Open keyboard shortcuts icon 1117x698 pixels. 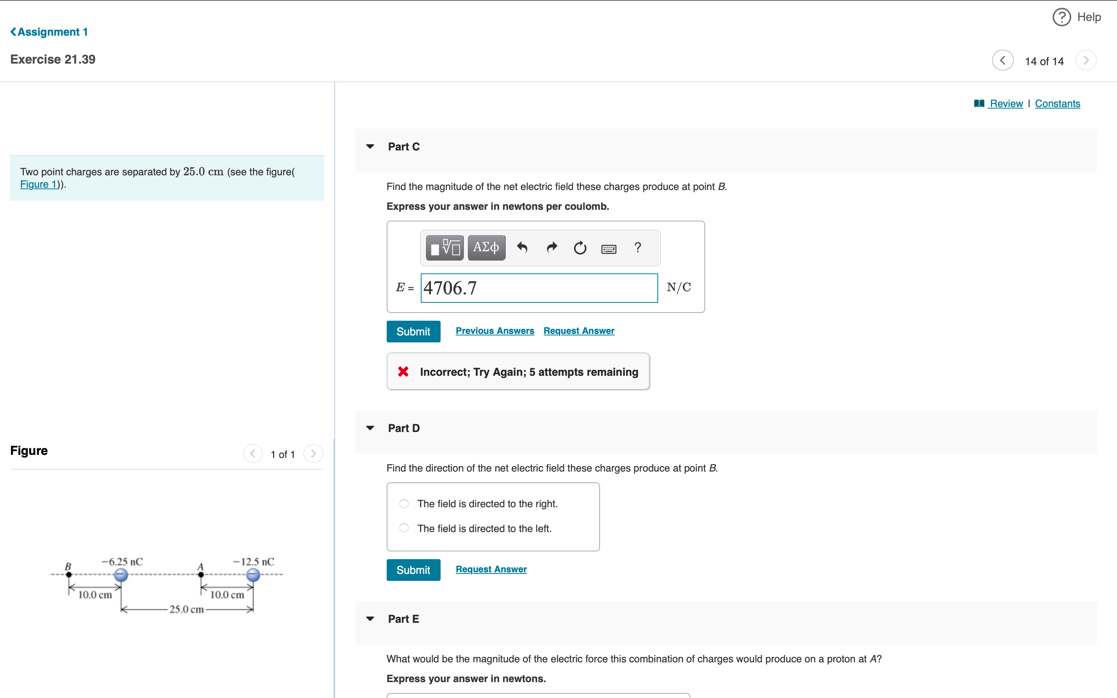coord(609,249)
